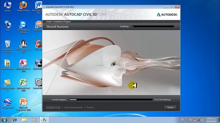Show hidden tray icons arrow
This screenshot has height=123, width=220.
point(187,120)
